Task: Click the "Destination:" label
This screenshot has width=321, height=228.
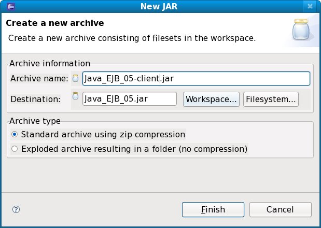Action: coord(36,98)
